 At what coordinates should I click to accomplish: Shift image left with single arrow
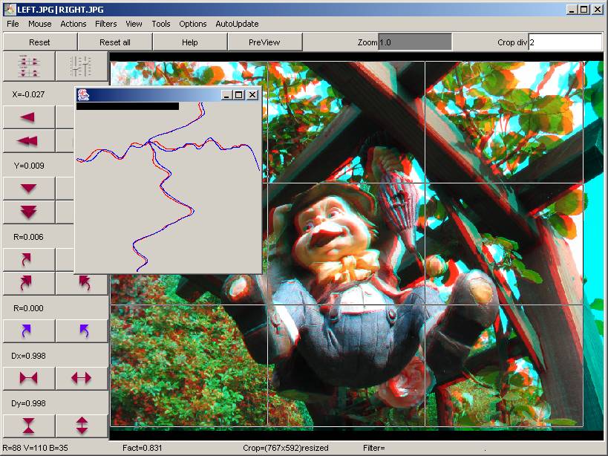(x=29, y=117)
